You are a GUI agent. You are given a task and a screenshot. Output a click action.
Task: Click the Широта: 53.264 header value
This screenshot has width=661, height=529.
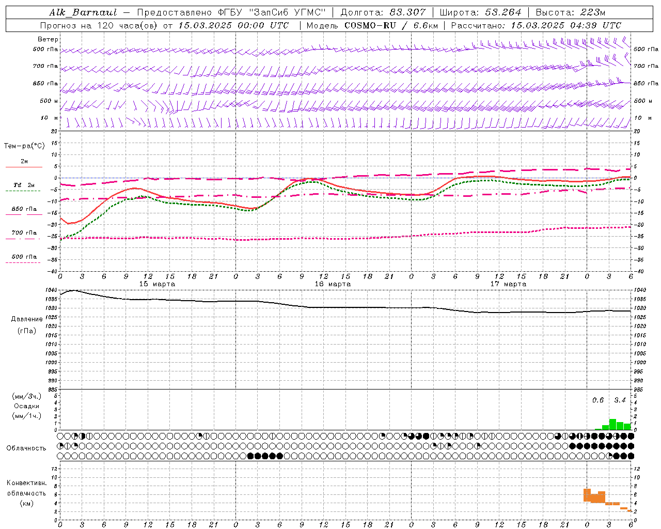[x=480, y=12]
